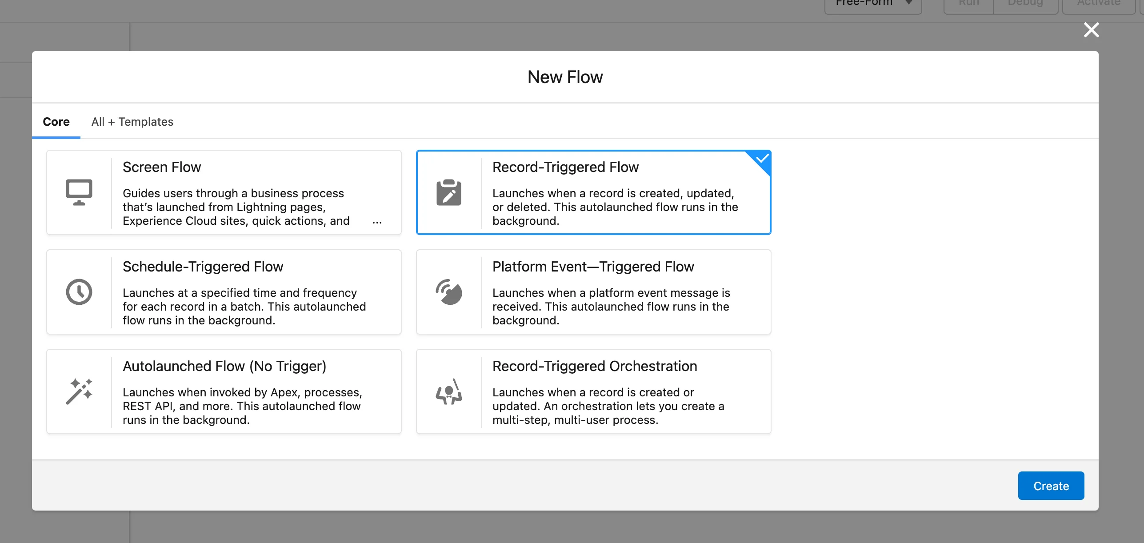Select the Autolaunched Flow (No Trigger) option
Viewport: 1144px width, 543px height.
tap(224, 366)
